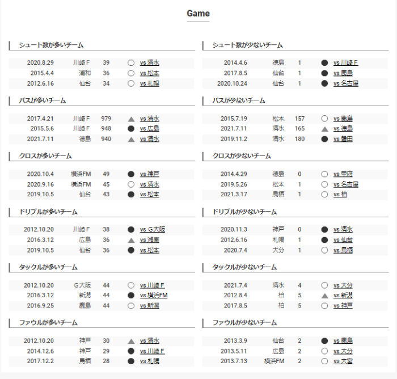Click the black circle icon beside vs 磐田
The width and height of the screenshot is (397, 379).
point(324,139)
